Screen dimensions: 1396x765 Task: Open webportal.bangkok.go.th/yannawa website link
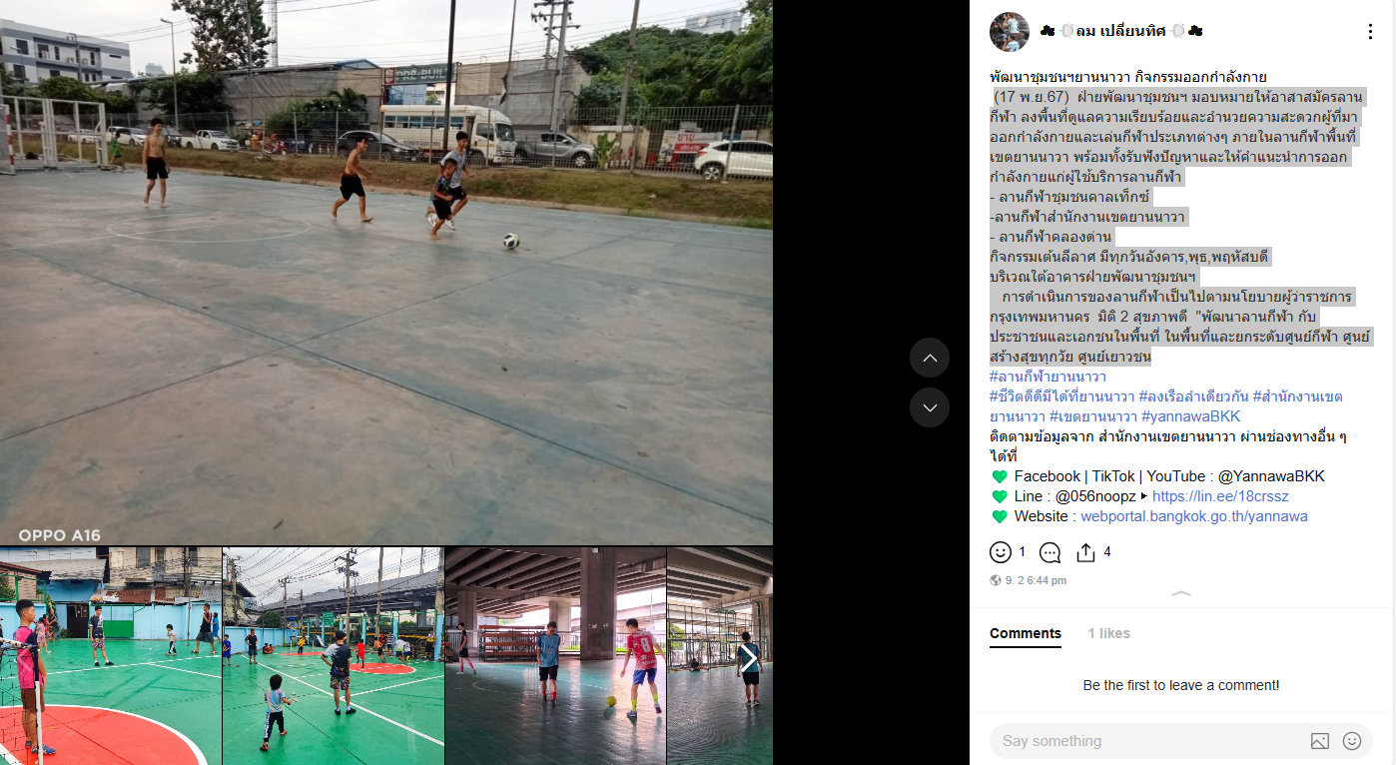(1193, 516)
